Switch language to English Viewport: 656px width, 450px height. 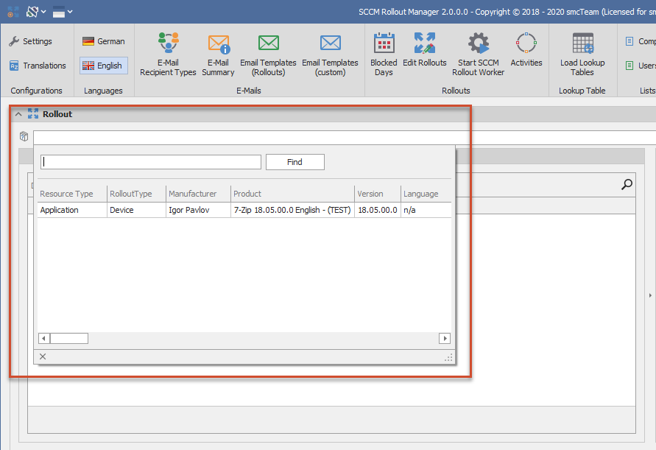coord(103,66)
